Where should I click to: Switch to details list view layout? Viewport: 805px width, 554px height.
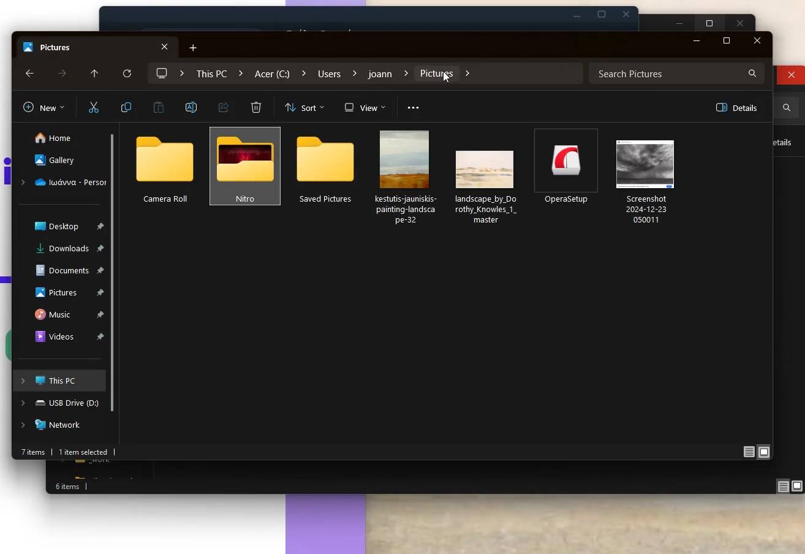(x=749, y=452)
